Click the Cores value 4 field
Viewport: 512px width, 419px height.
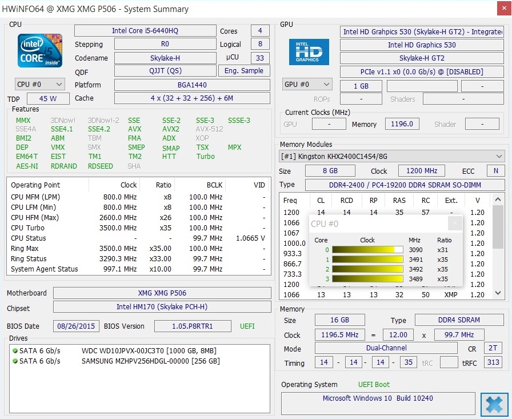pyautogui.click(x=260, y=31)
